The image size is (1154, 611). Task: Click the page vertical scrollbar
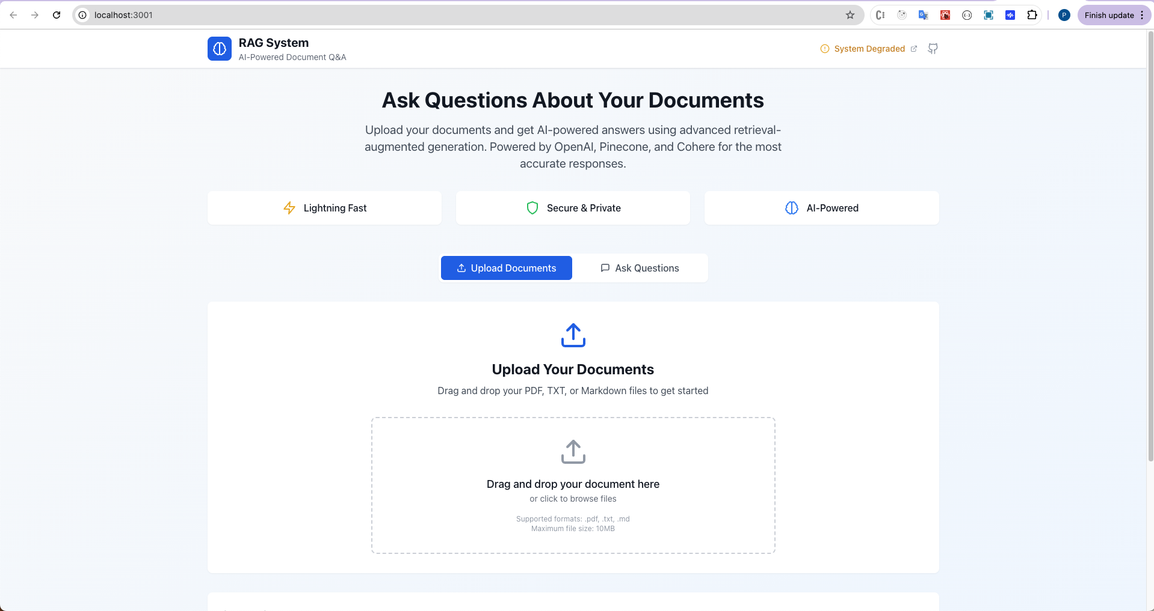(1150, 246)
